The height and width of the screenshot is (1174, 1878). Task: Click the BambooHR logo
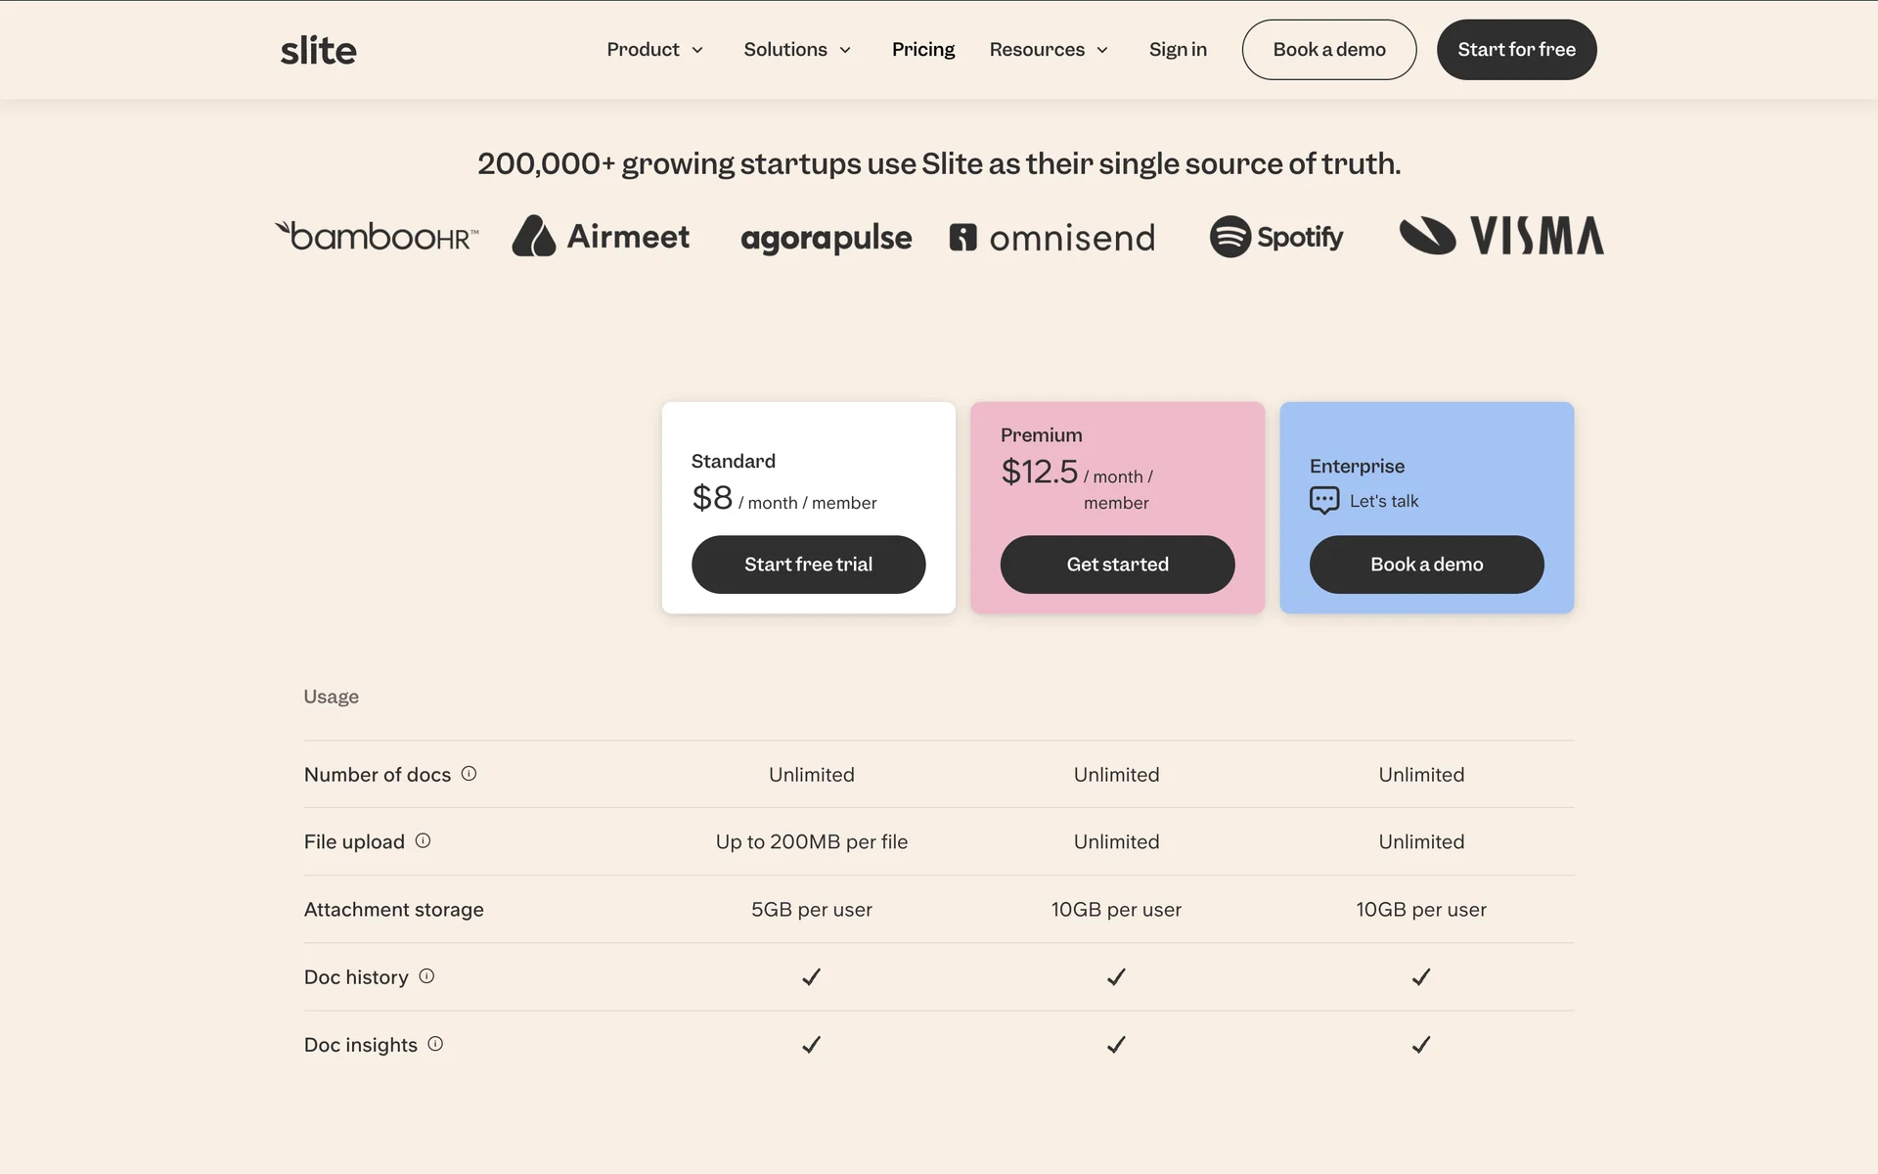(377, 237)
